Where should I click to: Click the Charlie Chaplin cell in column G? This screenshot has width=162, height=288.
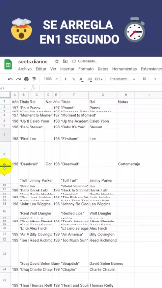103,269
